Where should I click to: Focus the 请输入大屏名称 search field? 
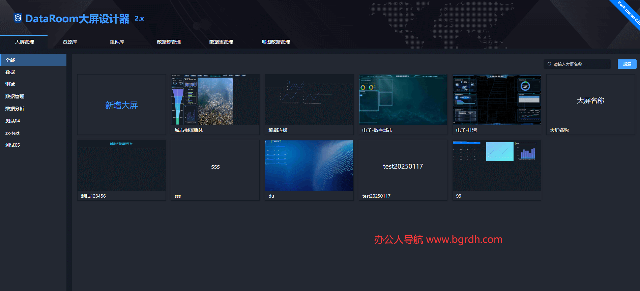coord(580,64)
